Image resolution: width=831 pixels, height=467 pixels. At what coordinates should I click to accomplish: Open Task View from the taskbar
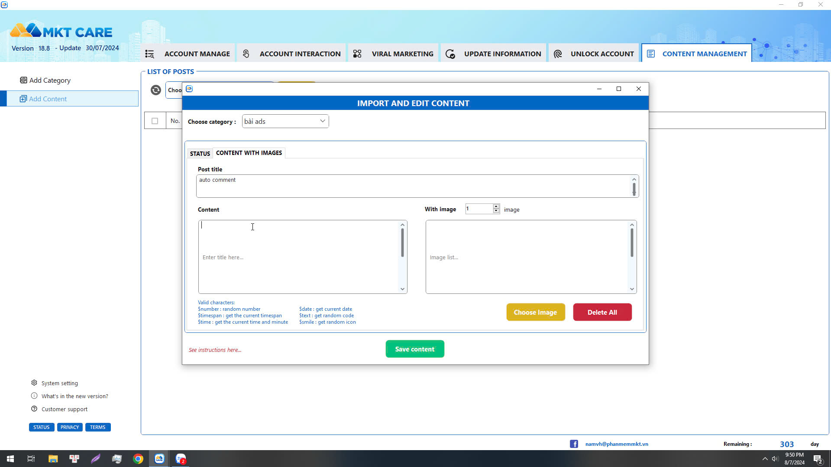click(31, 459)
